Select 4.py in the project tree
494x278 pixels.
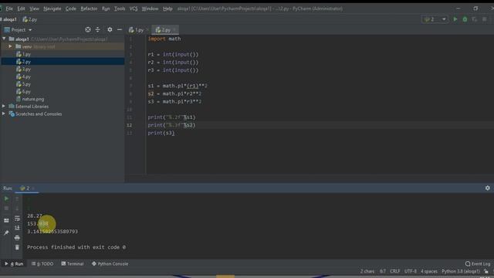pos(24,76)
